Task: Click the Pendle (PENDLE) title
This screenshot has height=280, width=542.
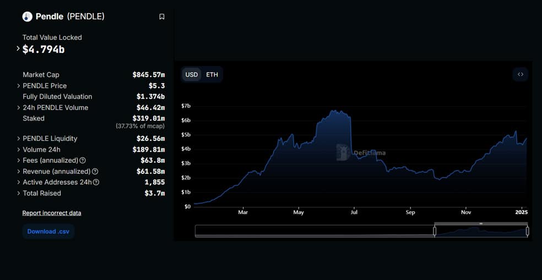Action: pos(70,16)
